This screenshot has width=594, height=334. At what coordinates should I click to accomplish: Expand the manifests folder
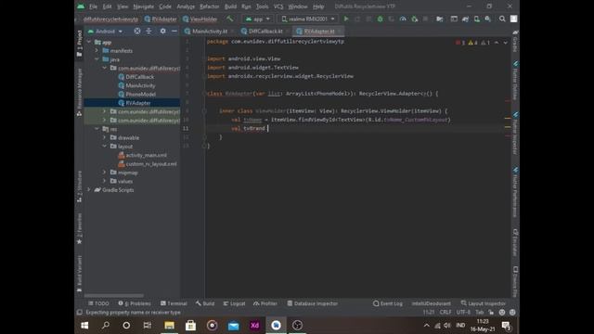click(x=97, y=50)
